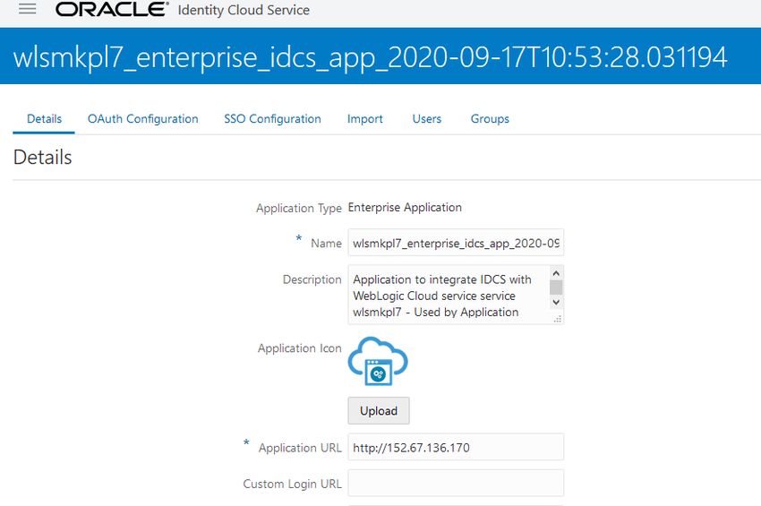This screenshot has width=761, height=506.
Task: Open the OAuth Configuration tab
Action: [x=142, y=119]
